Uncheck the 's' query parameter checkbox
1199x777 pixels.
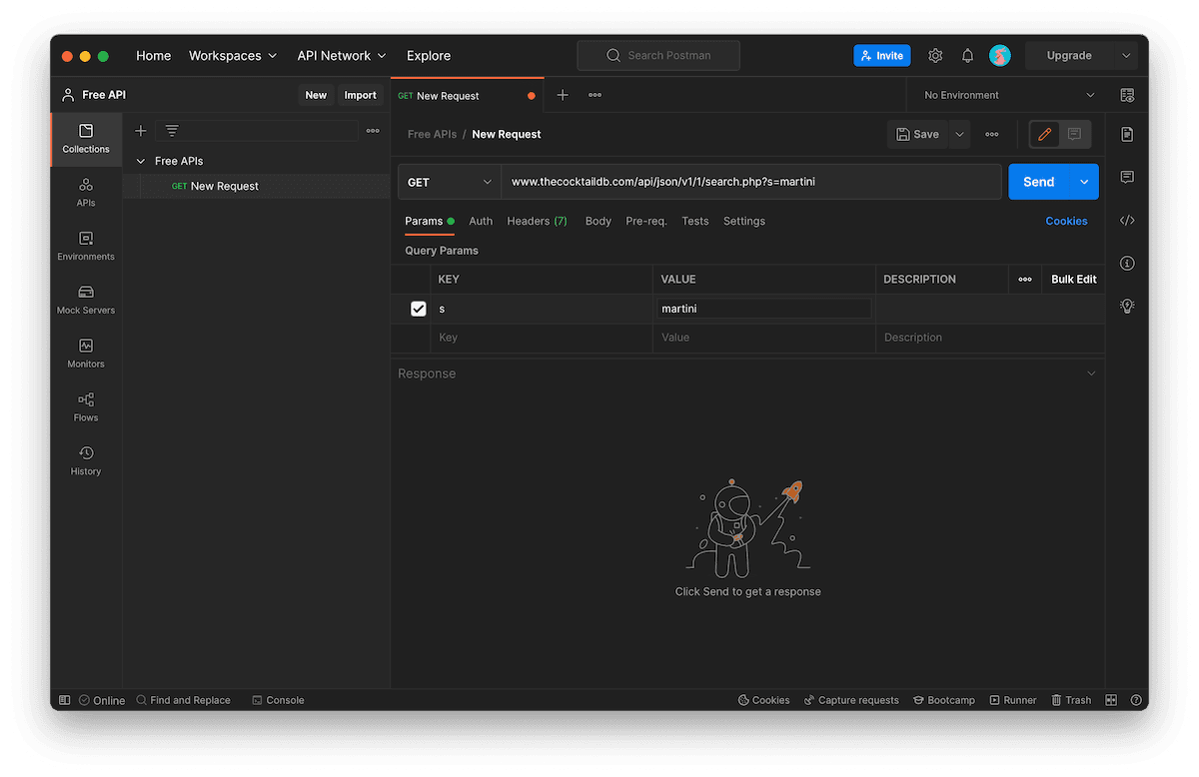[419, 309]
